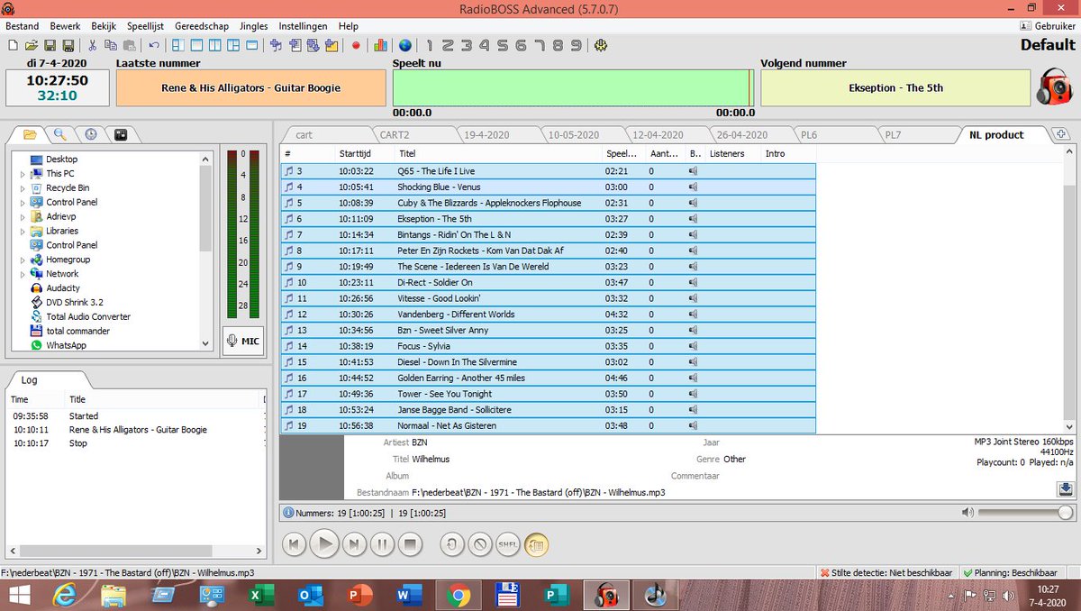Expand the Libraries tree node
Image resolution: width=1081 pixels, height=611 pixels.
[23, 232]
